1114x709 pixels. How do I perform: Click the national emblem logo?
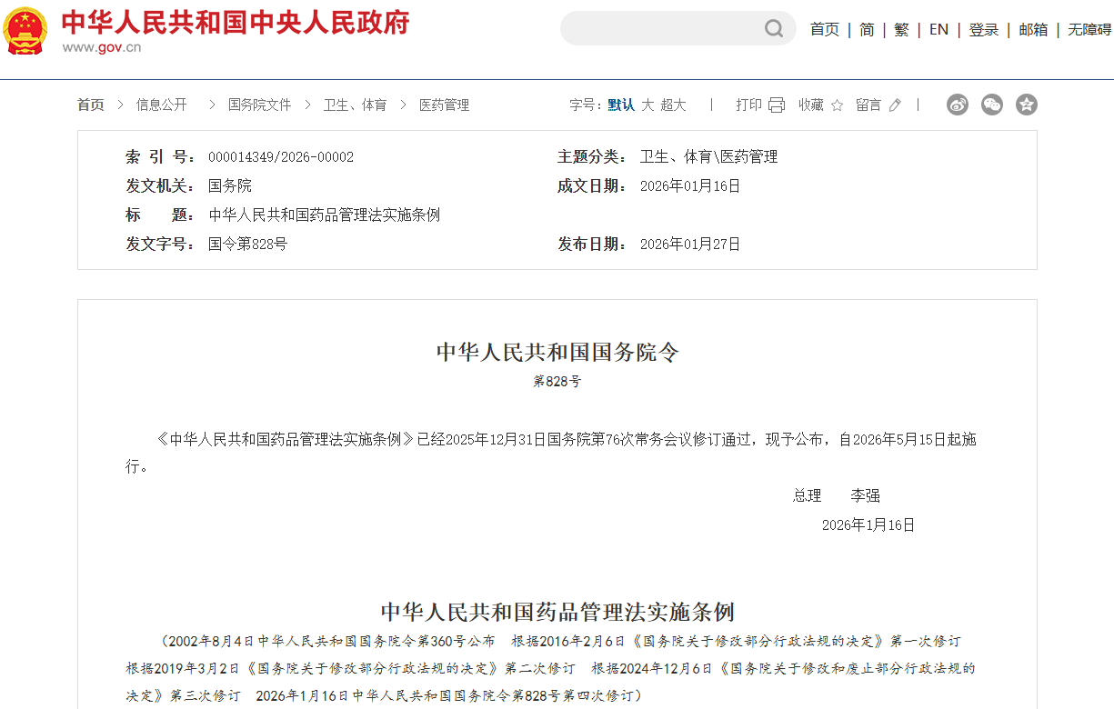click(25, 31)
